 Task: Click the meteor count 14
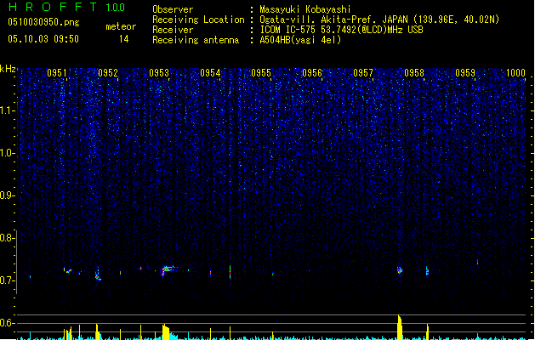tap(124, 39)
